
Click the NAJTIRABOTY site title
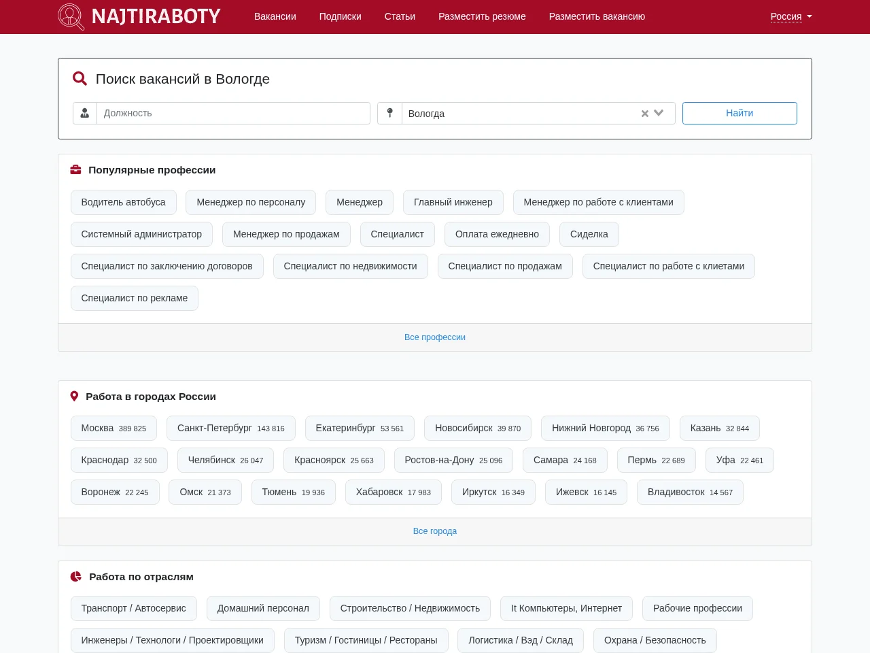click(x=156, y=16)
